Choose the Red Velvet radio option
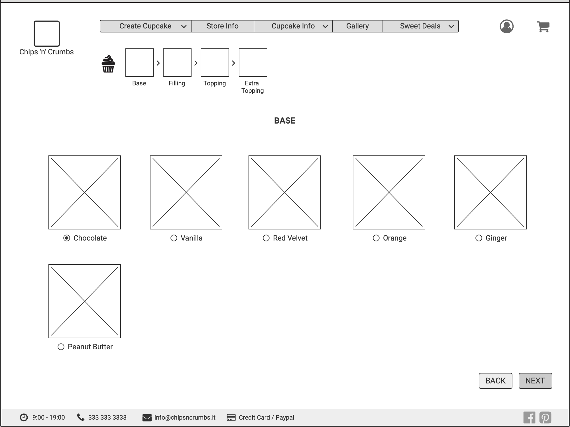570x427 pixels. point(266,238)
